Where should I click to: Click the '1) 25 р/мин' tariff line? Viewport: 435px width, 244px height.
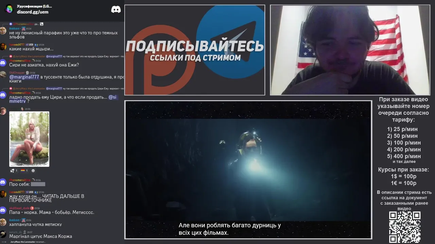click(x=402, y=129)
